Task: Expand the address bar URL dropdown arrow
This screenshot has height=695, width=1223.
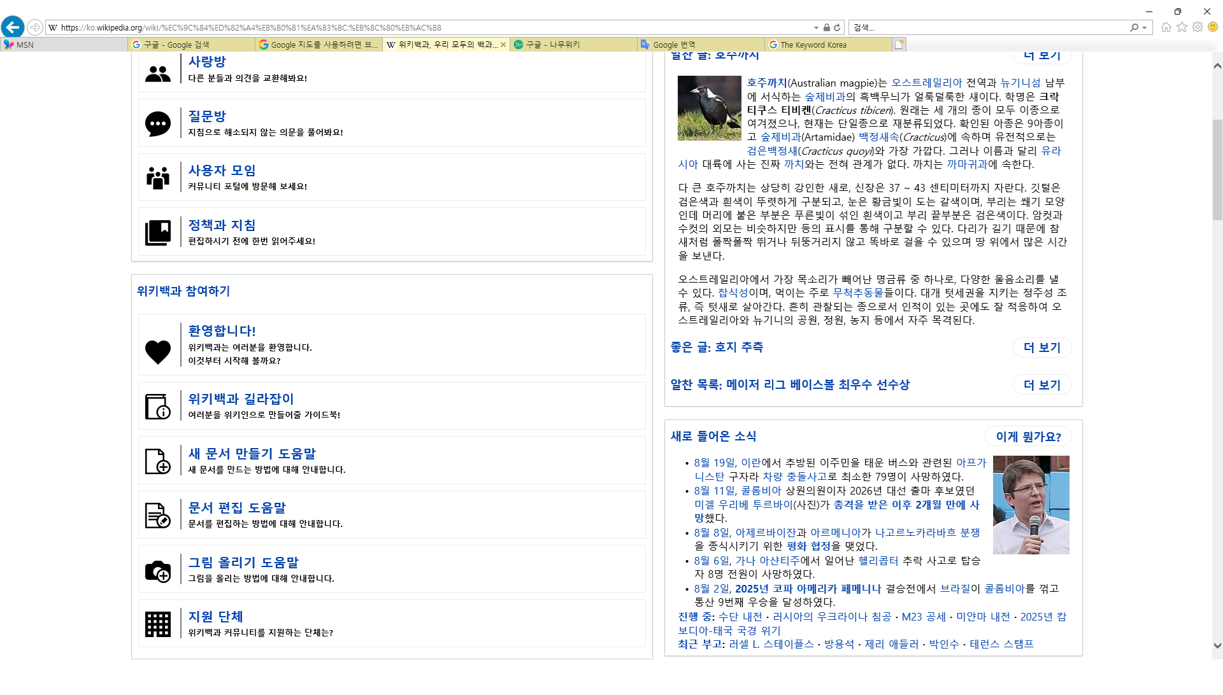Action: click(x=816, y=27)
